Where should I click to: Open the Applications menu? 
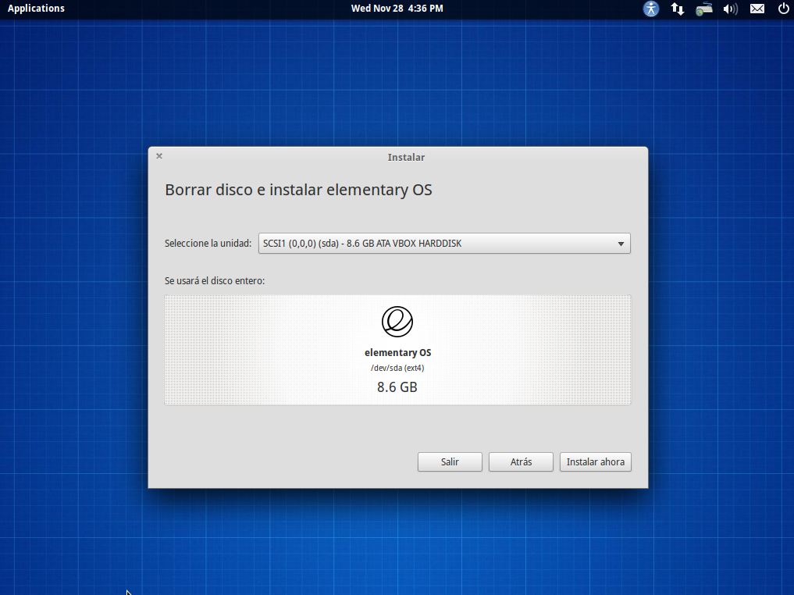tap(36, 9)
